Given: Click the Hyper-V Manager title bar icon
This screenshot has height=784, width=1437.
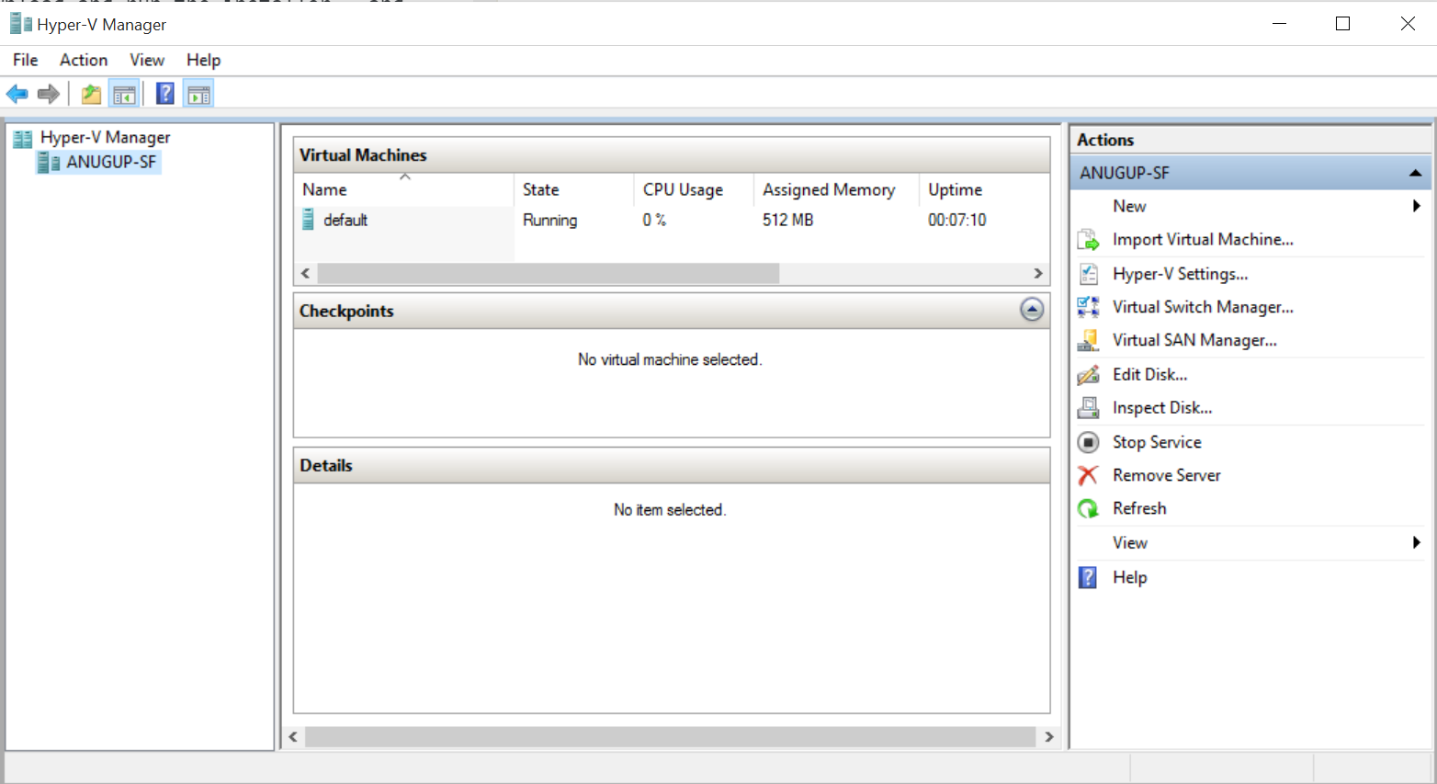Looking at the screenshot, I should (x=20, y=24).
